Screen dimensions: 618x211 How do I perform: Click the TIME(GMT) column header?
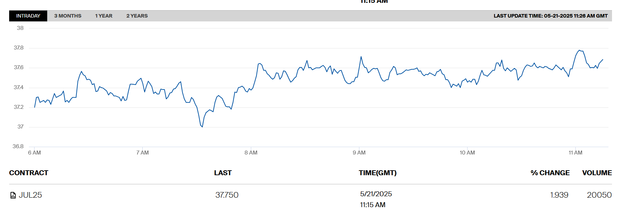coord(377,173)
